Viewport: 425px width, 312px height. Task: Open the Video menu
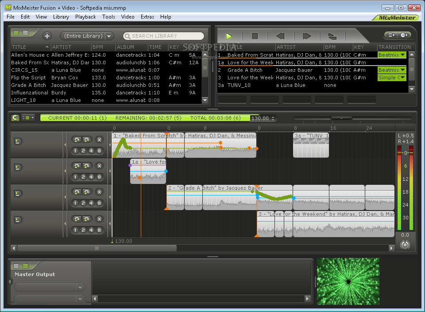pos(127,17)
